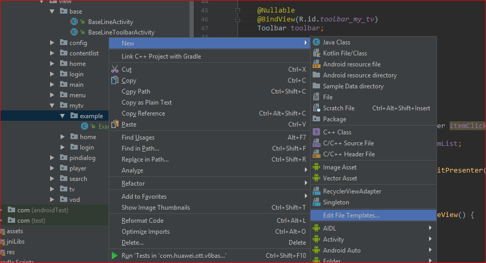Collapse the mytv folder

(x=52, y=106)
